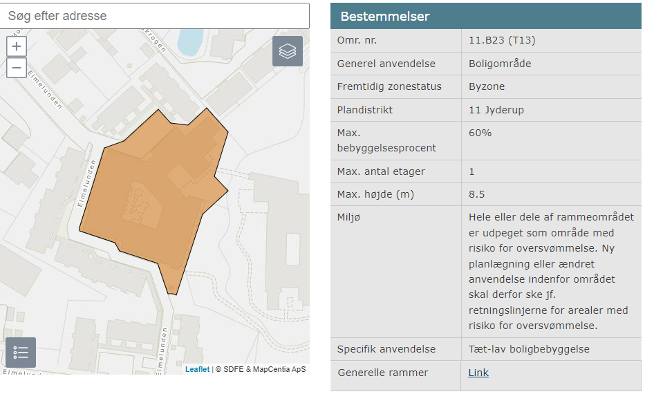Select the 'Tæt-lav boligbebyggelse' value

click(529, 349)
